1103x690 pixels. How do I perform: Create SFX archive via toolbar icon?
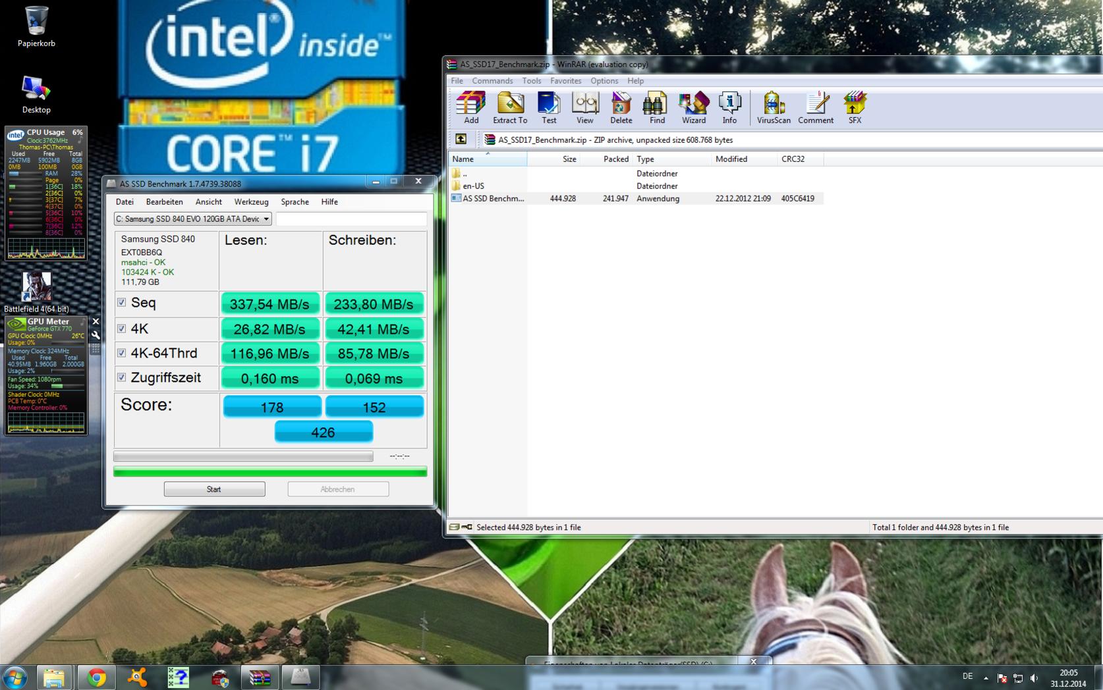click(855, 107)
